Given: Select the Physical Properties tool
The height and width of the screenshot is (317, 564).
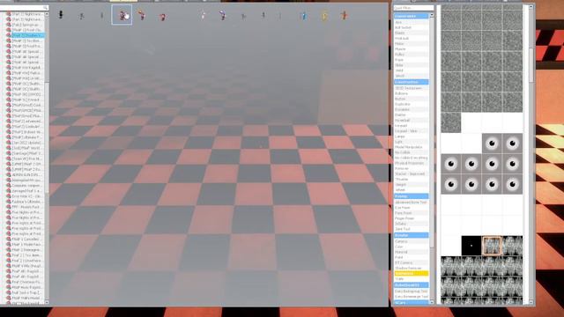Looking at the screenshot, I should tap(412, 163).
